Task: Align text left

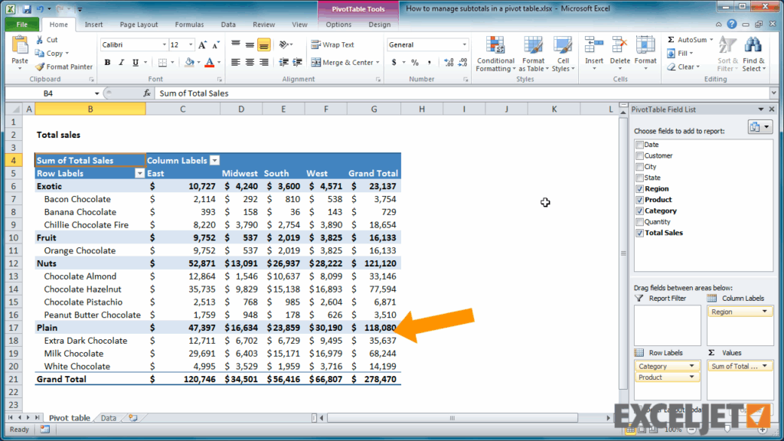Action: (x=236, y=63)
